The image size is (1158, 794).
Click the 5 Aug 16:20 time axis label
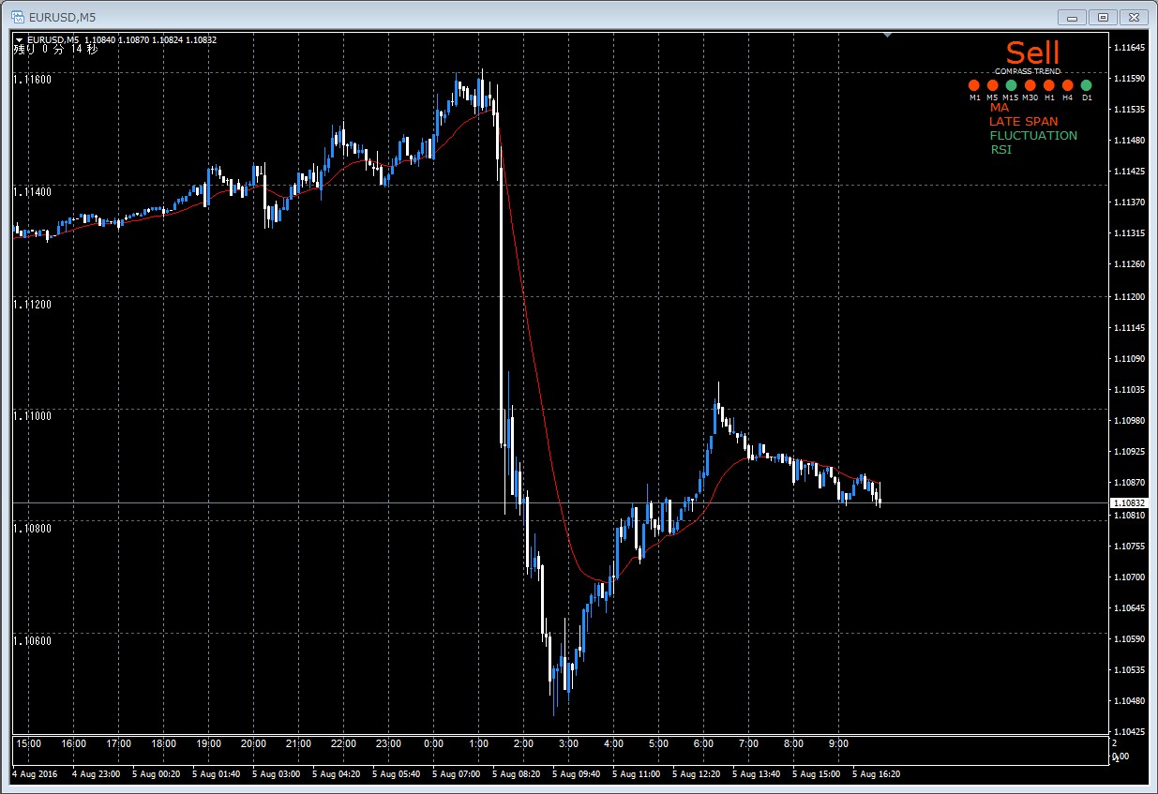click(x=877, y=775)
